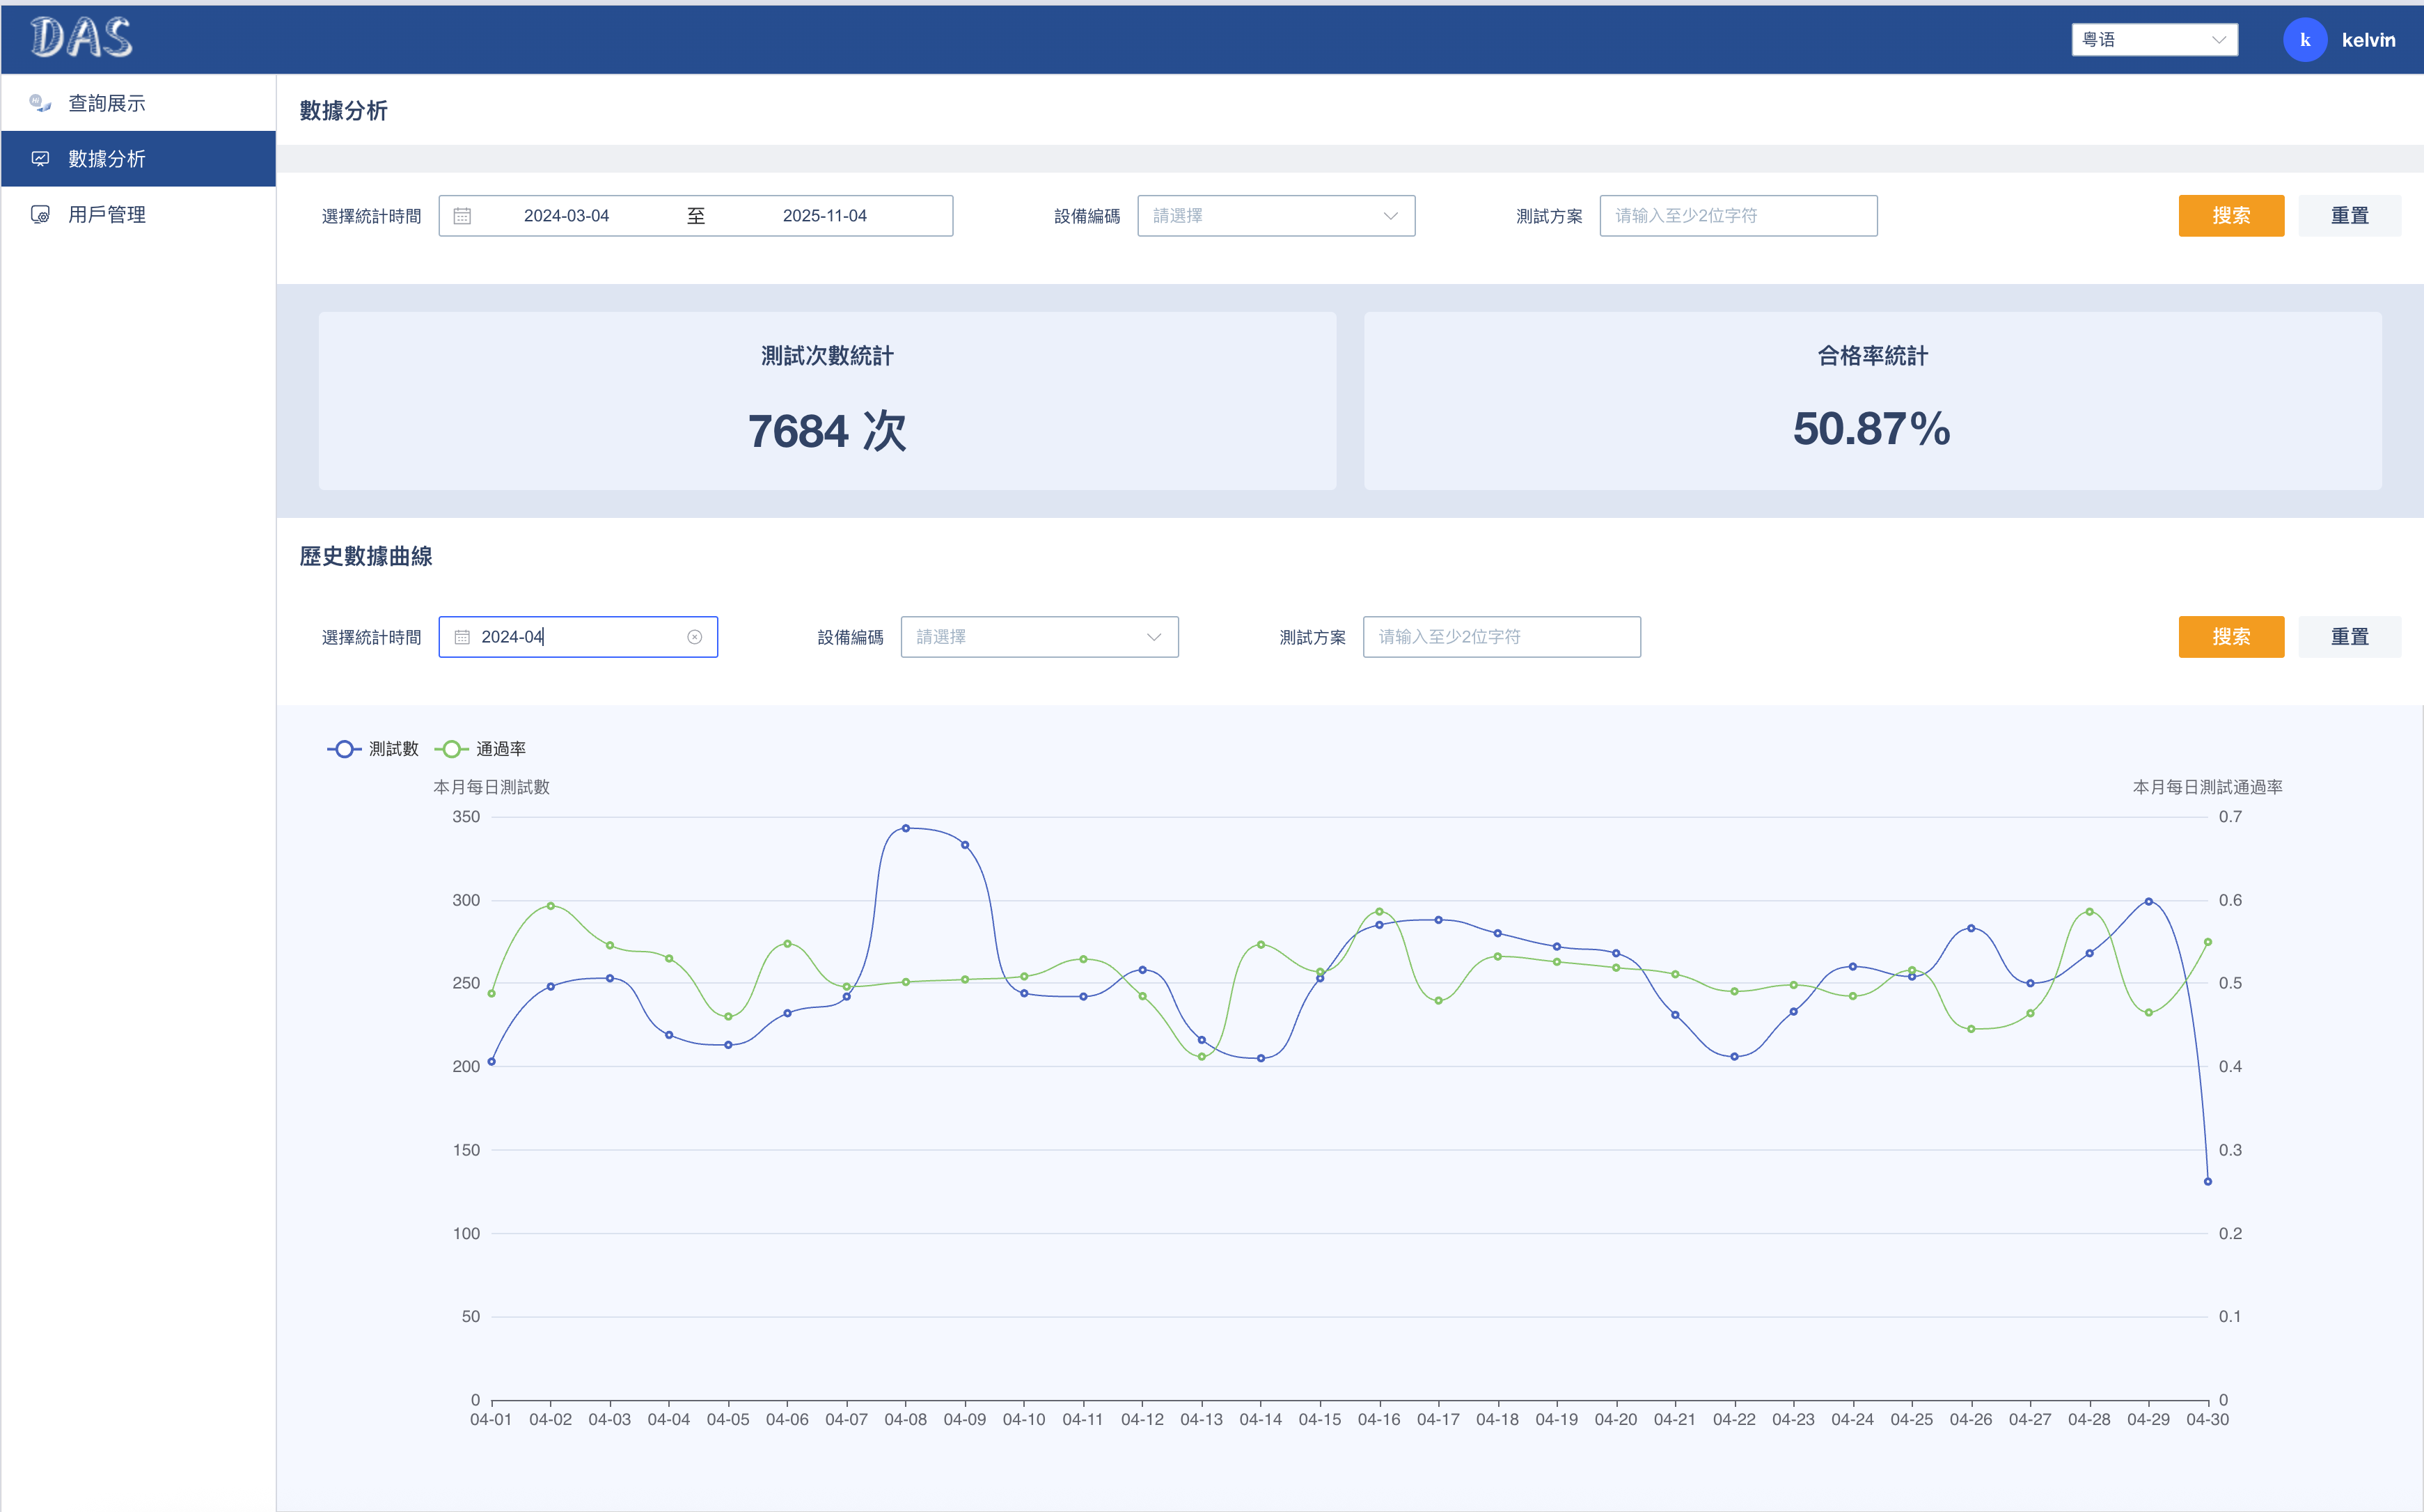Click the 04-08 peak point on chart
Image resolution: width=2424 pixels, height=1512 pixels.
(x=906, y=828)
